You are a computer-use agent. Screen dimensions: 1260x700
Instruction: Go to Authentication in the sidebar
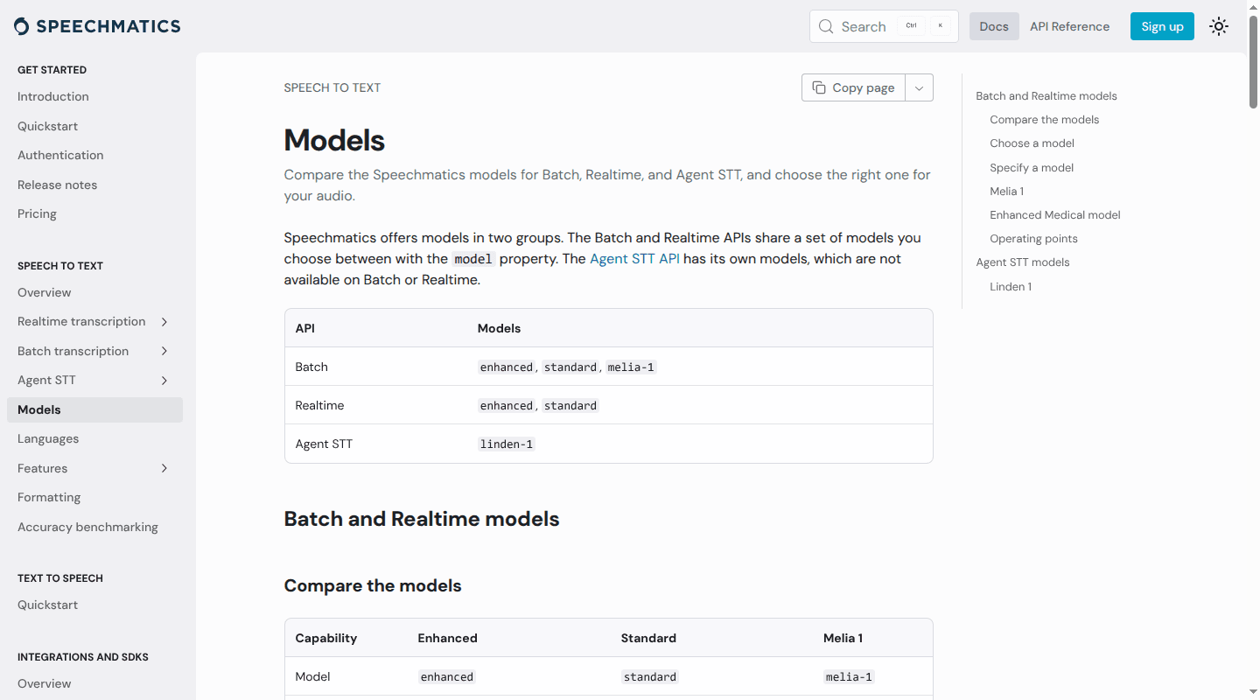tap(60, 155)
